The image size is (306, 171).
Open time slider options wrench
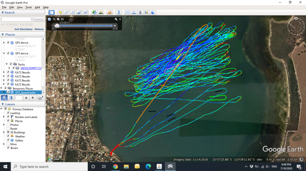116,19
